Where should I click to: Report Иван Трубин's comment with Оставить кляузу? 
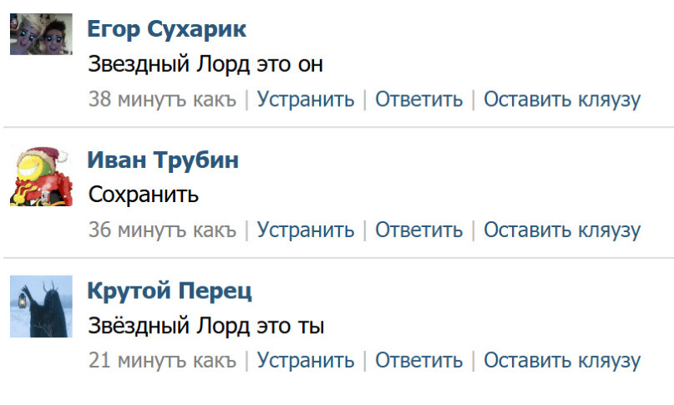pyautogui.click(x=562, y=230)
